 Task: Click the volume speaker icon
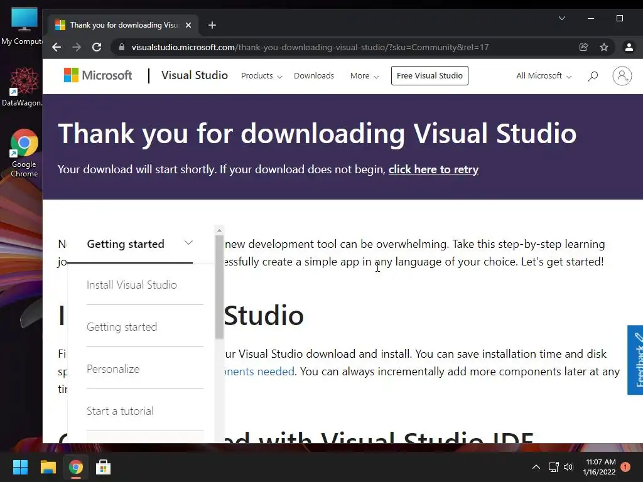[x=568, y=467]
